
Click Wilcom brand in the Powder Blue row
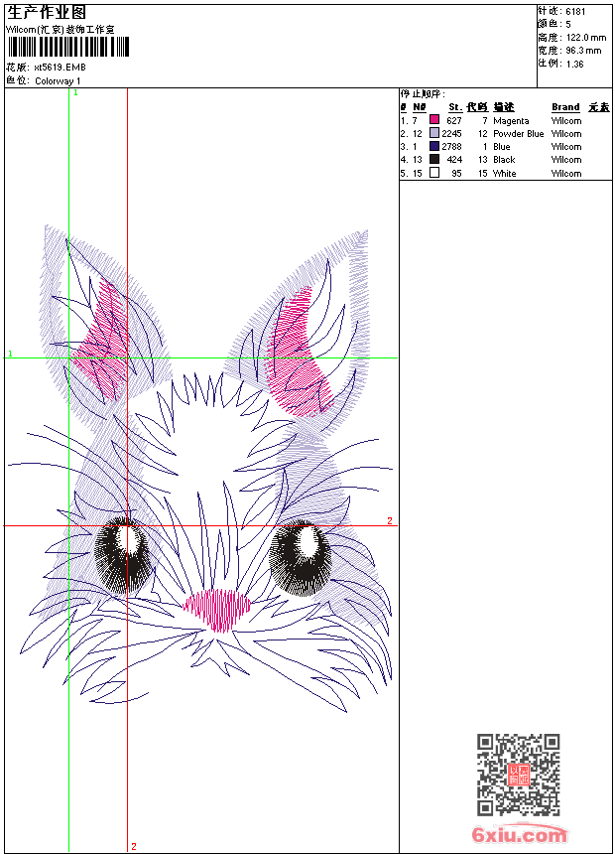pos(566,134)
